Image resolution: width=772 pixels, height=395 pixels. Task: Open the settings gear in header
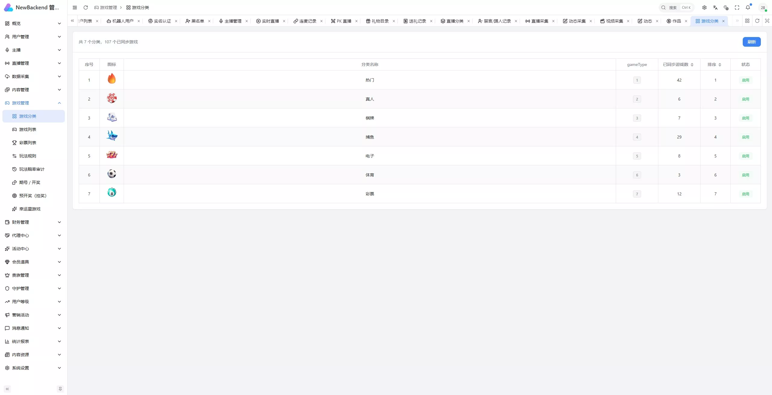coord(704,8)
